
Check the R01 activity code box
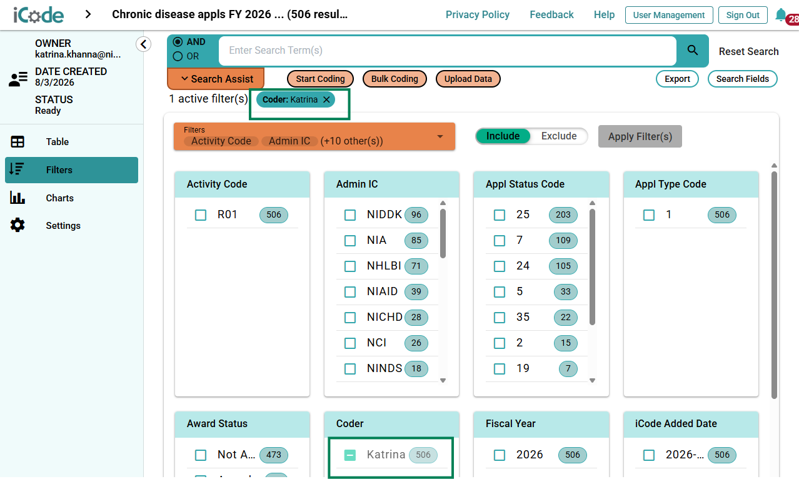click(x=201, y=215)
